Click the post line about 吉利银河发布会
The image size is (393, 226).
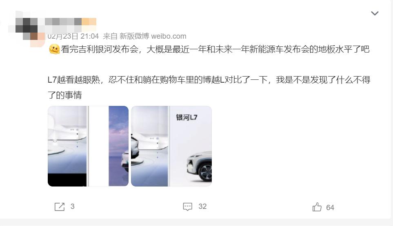pos(209,49)
